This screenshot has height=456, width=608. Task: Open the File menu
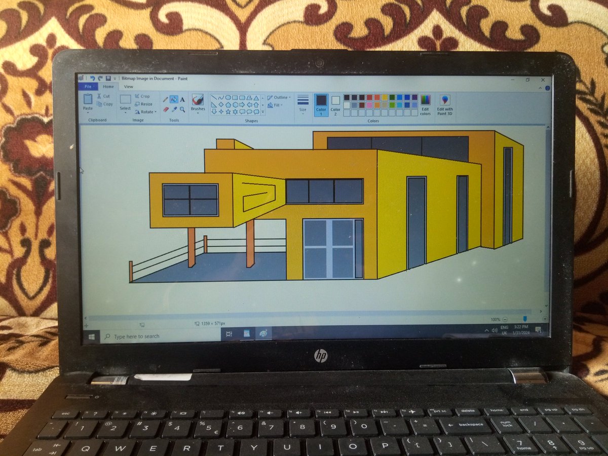87,87
